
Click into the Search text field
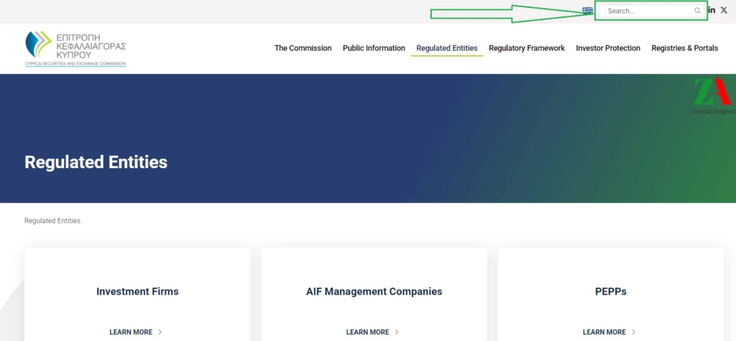647,11
